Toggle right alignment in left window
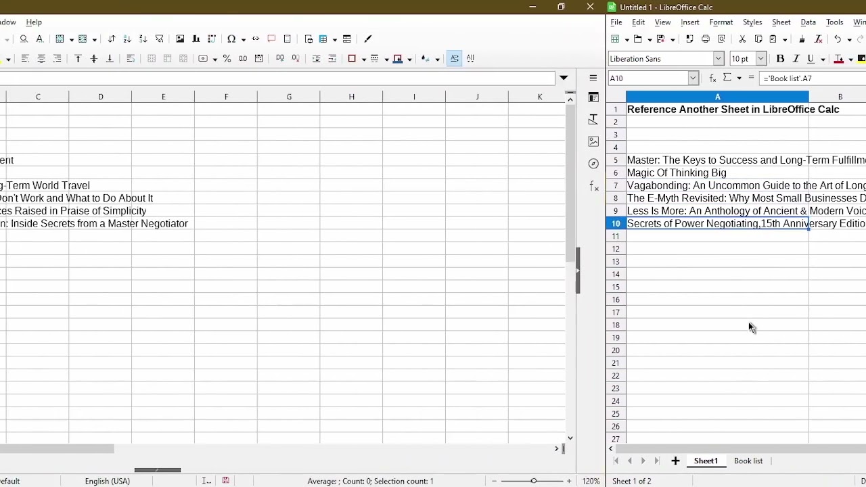The width and height of the screenshot is (866, 487). (x=57, y=59)
